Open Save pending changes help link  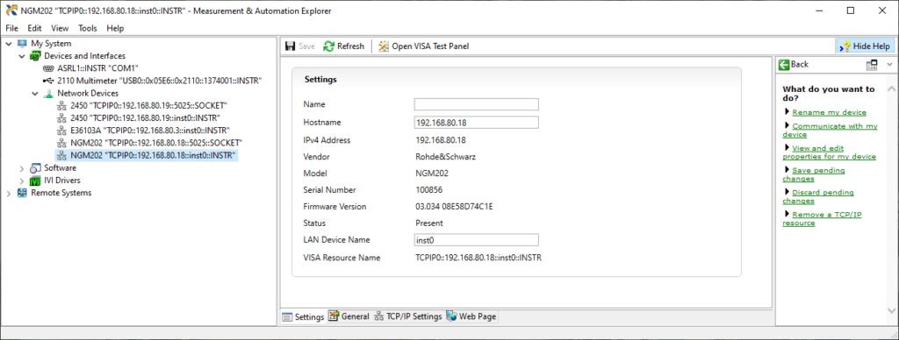pos(814,174)
